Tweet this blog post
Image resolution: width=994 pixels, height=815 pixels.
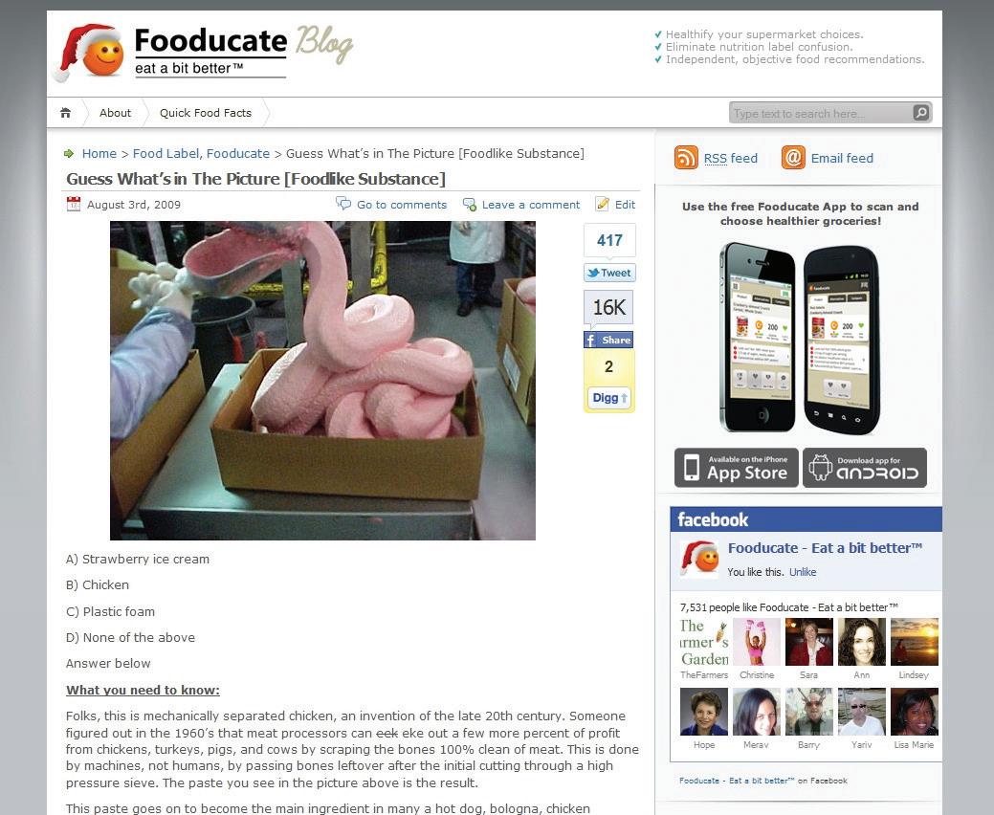pos(609,274)
